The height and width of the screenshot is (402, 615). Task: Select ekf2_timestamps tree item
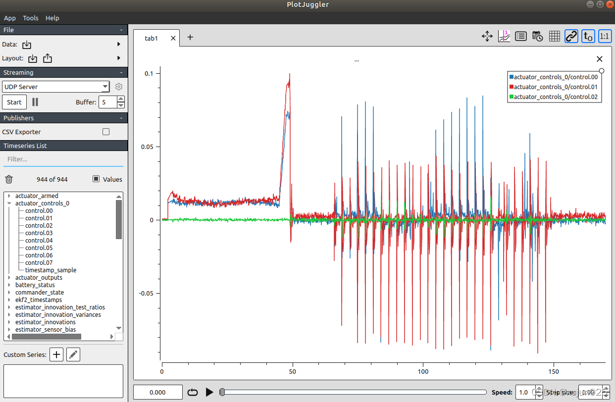tap(39, 300)
